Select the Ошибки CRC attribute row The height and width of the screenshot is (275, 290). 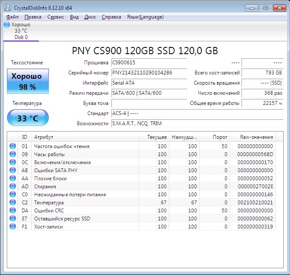[x=141, y=210]
